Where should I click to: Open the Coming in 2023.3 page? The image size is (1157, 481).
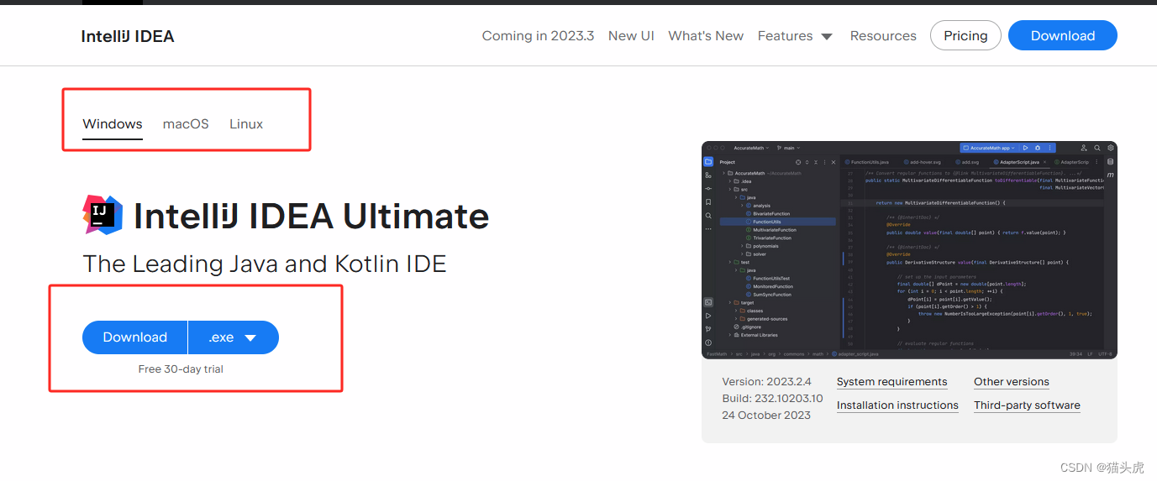pos(538,36)
